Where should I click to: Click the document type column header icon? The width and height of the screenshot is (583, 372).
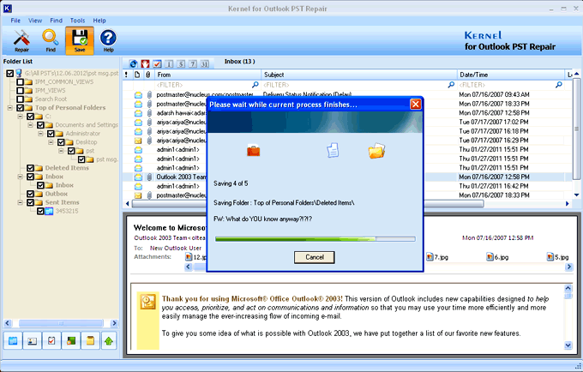(137, 75)
